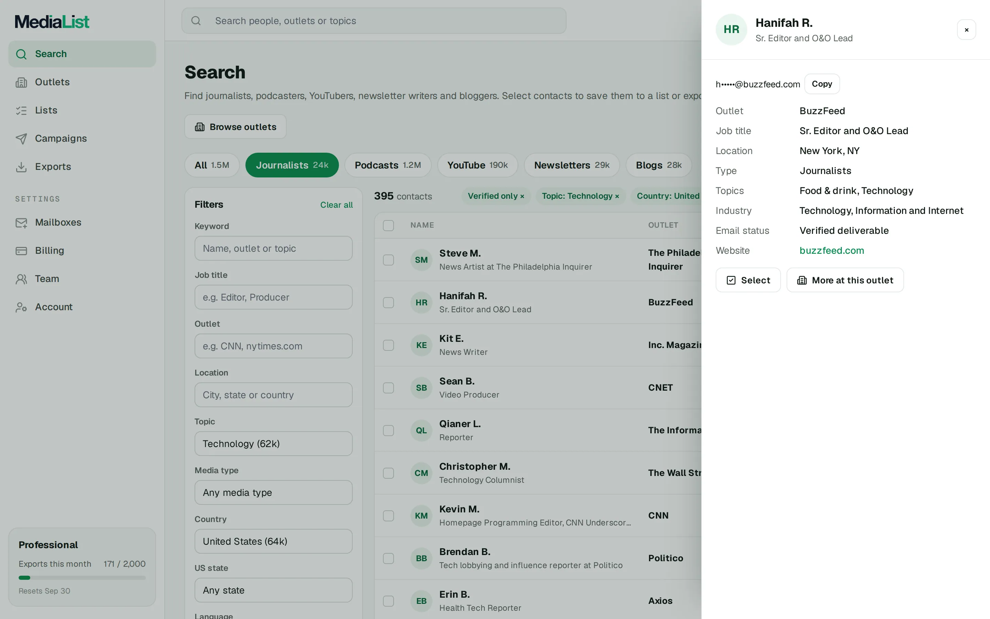The width and height of the screenshot is (990, 619).
Task: Click the Axios outlet cell
Action: 660,601
